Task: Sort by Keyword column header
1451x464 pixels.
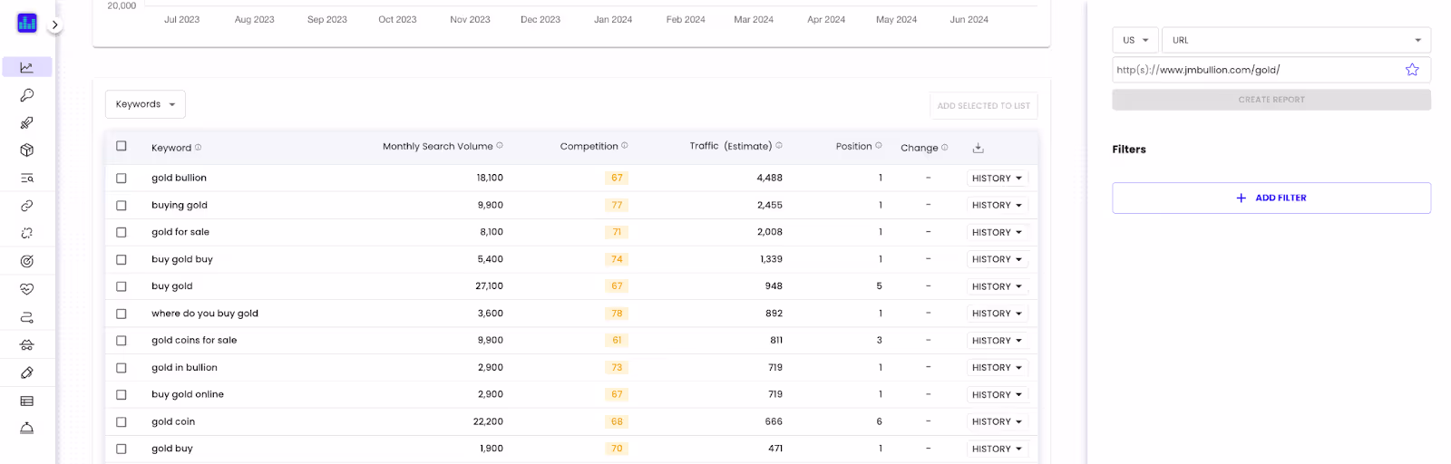Action: click(x=171, y=148)
